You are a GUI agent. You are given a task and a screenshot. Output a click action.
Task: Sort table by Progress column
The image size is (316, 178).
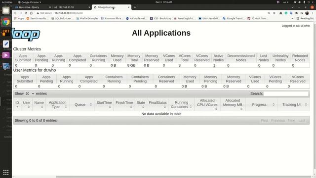click(261, 104)
